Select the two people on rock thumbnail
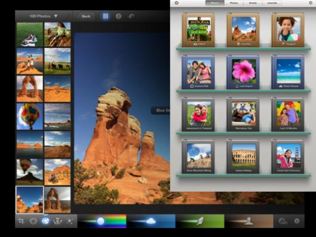This screenshot has height=237, width=316. click(x=30, y=61)
